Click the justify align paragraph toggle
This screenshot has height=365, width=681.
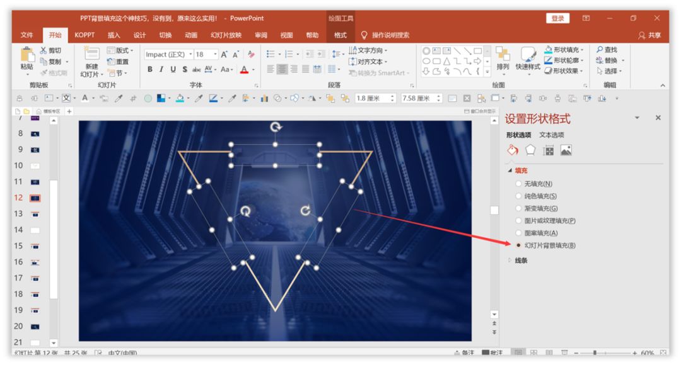306,69
